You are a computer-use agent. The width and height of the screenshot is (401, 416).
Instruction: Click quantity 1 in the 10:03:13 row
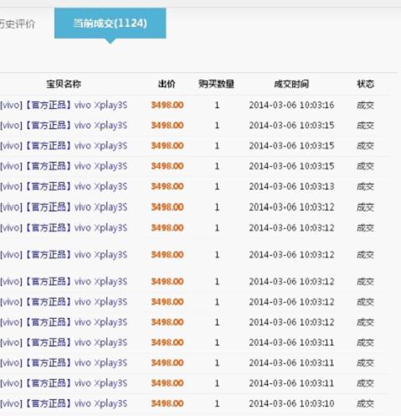click(217, 186)
